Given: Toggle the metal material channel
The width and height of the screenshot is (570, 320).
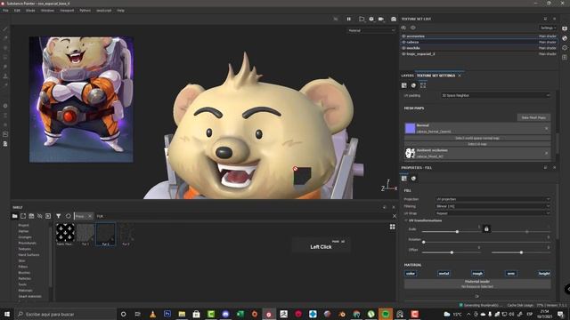Looking at the screenshot, I should tap(444, 274).
